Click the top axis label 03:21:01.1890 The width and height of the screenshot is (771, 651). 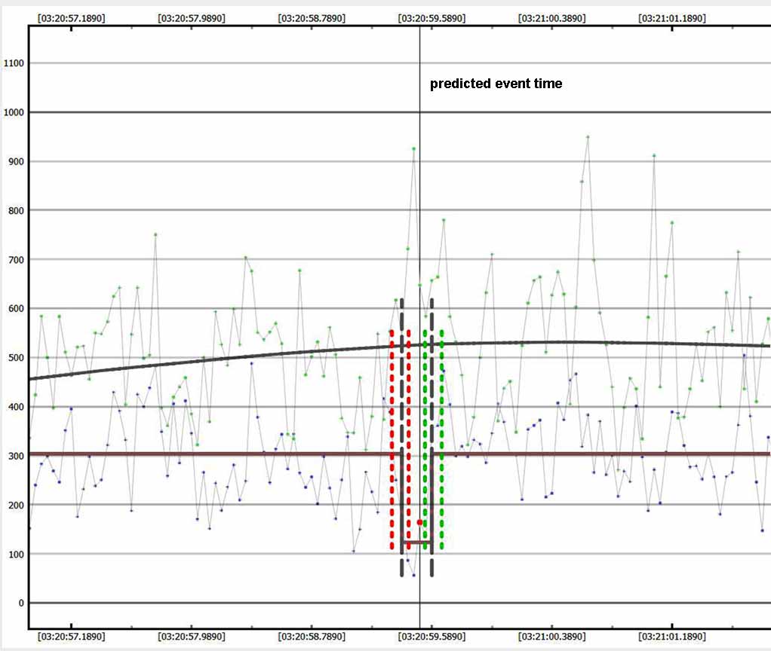[x=671, y=18]
